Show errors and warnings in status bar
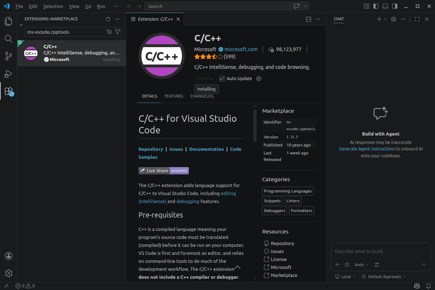Image resolution: width=435 pixels, height=290 pixels. 25,286
